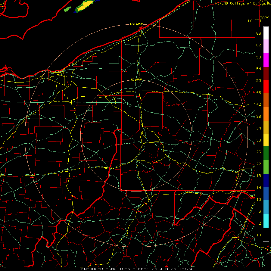Viewport: 271px width, 271px height.
Task: Click the dark green legend swatch
Action: pos(266,153)
